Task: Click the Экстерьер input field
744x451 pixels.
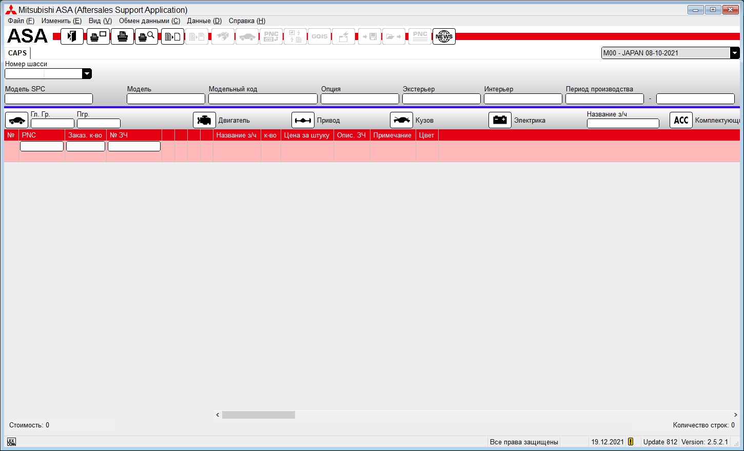Action: tap(441, 99)
